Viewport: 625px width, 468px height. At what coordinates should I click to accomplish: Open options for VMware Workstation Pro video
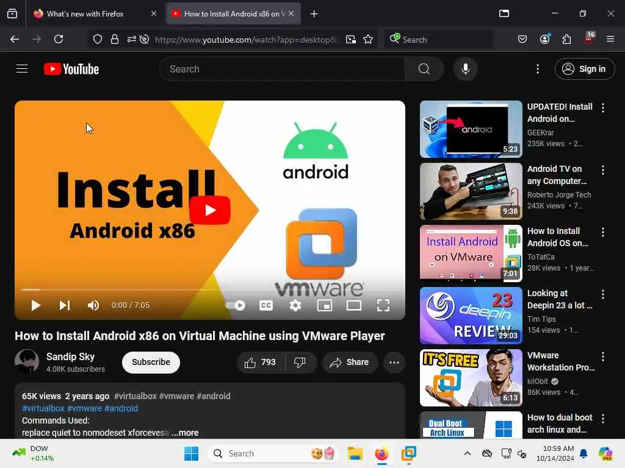(x=602, y=356)
